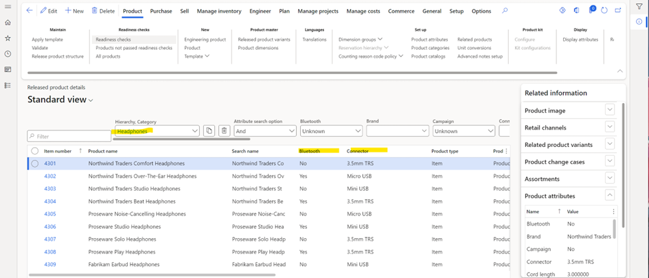649x278 pixels.
Task: Open item number 4305 link
Action: (x=50, y=214)
